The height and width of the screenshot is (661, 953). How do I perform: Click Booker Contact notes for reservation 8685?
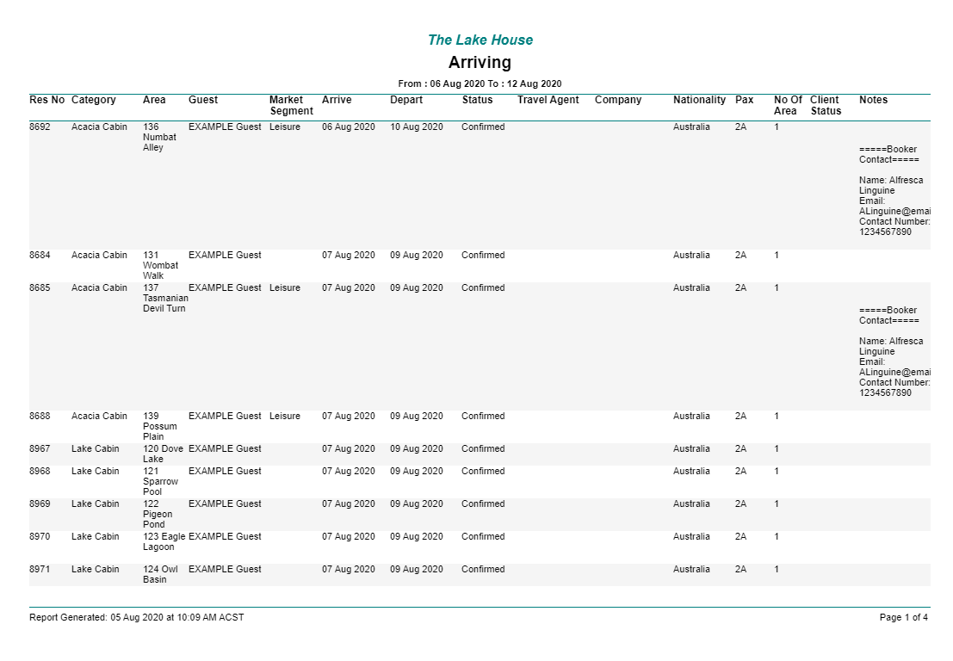(x=894, y=352)
